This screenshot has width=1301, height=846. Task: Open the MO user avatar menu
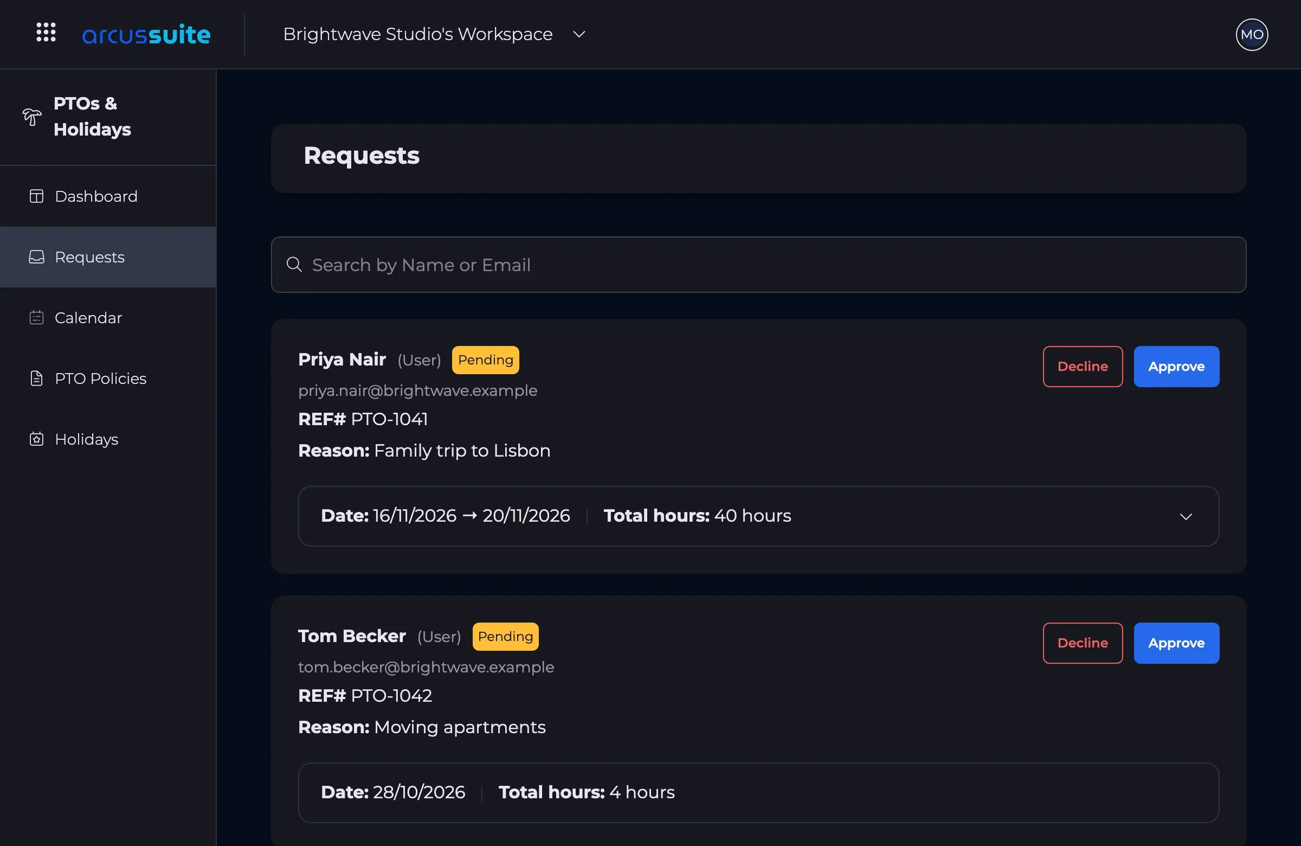click(x=1251, y=35)
